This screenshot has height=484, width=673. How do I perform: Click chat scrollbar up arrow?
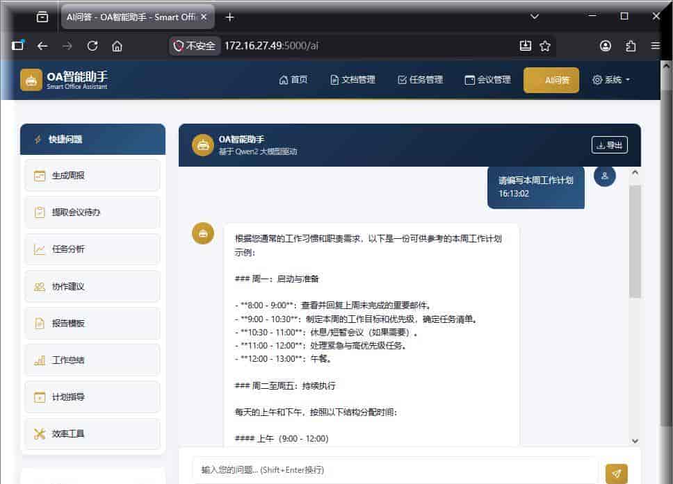click(x=635, y=172)
